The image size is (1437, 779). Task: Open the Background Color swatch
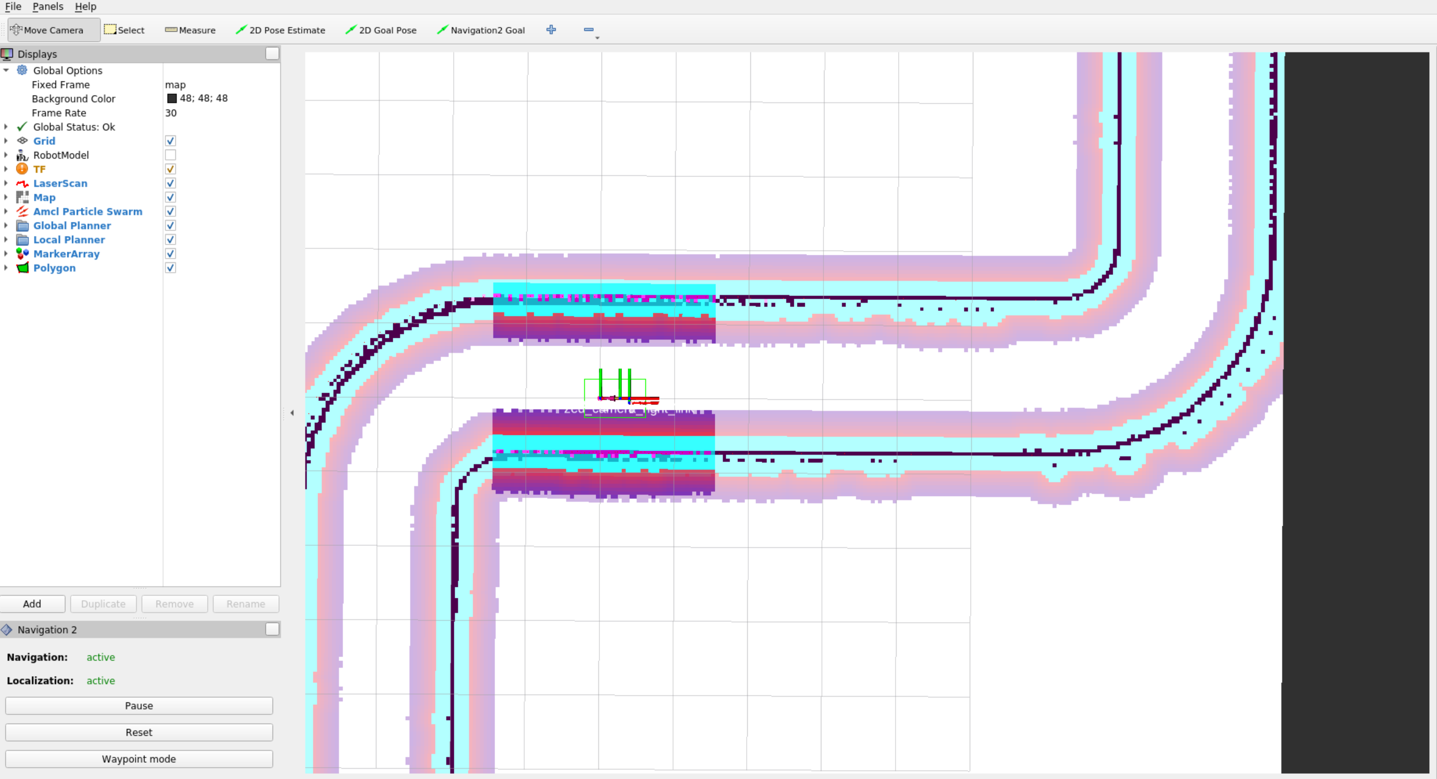pyautogui.click(x=171, y=98)
